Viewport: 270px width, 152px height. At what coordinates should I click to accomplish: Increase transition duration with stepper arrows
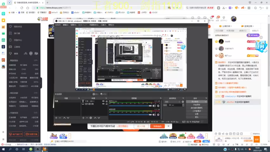pyautogui.click(x=183, y=104)
